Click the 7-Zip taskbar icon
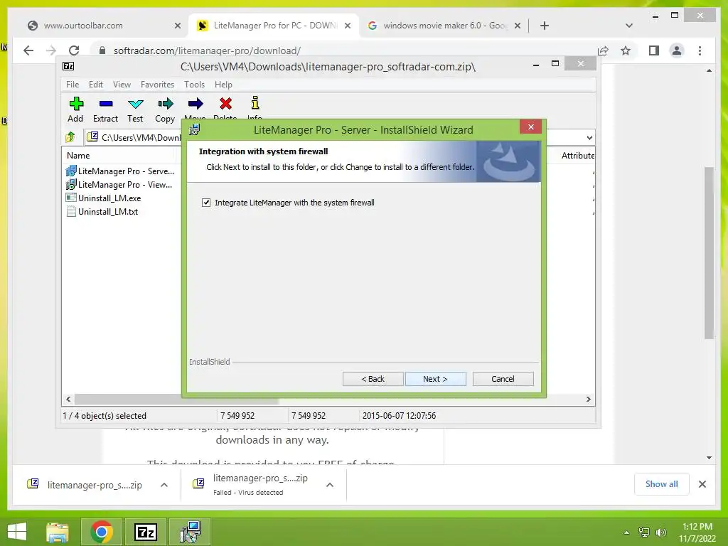Viewport: 728px width, 546px height. point(145,532)
